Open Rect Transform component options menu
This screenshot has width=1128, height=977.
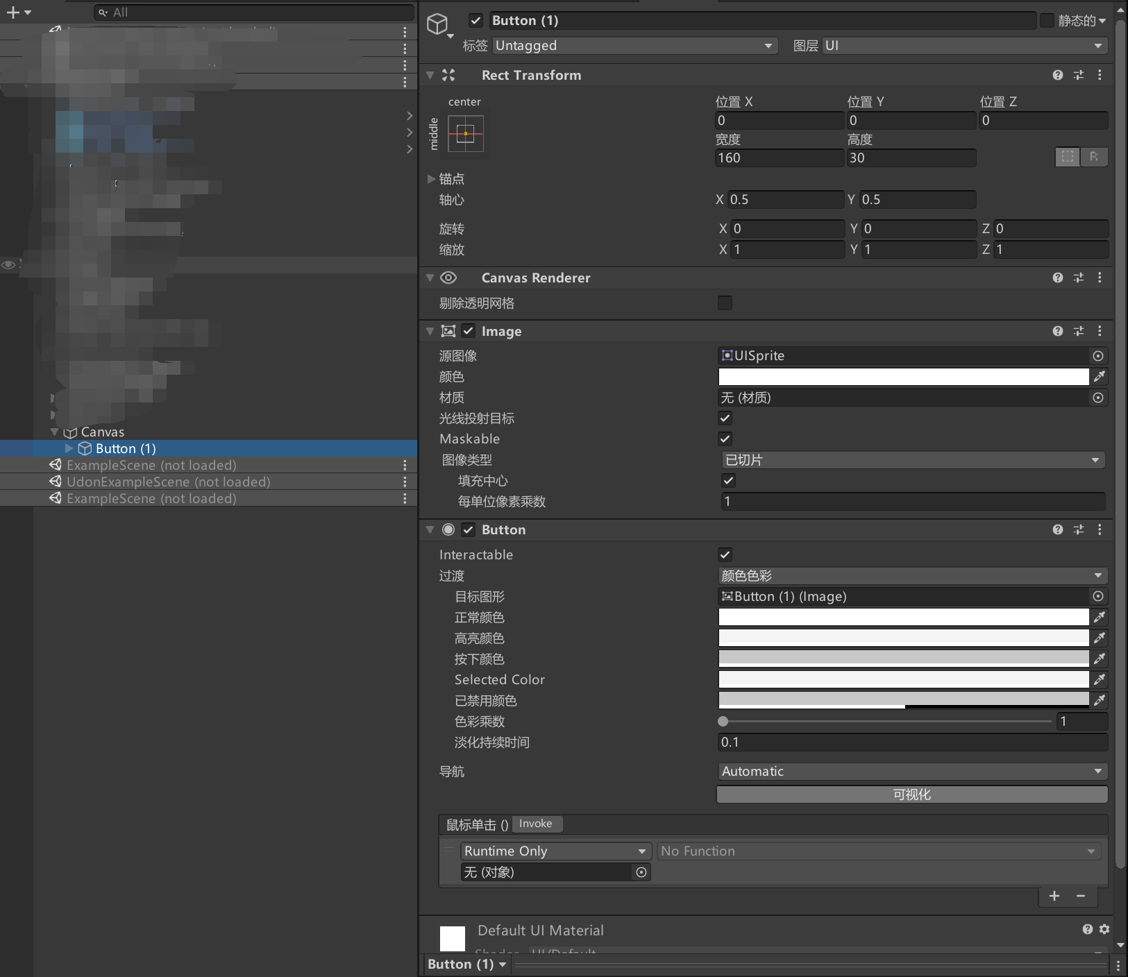pos(1100,75)
